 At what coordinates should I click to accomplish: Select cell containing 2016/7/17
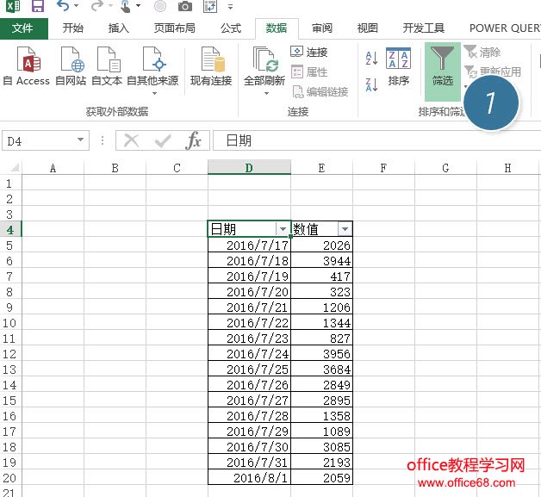[x=249, y=245]
